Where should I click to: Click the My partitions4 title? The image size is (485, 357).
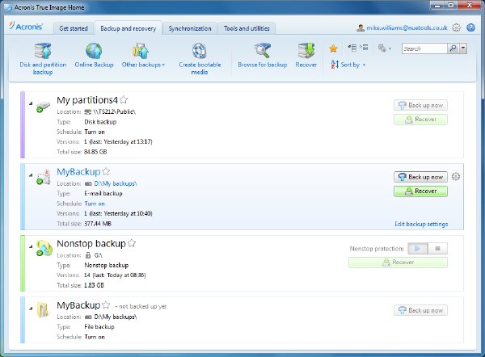[87, 100]
